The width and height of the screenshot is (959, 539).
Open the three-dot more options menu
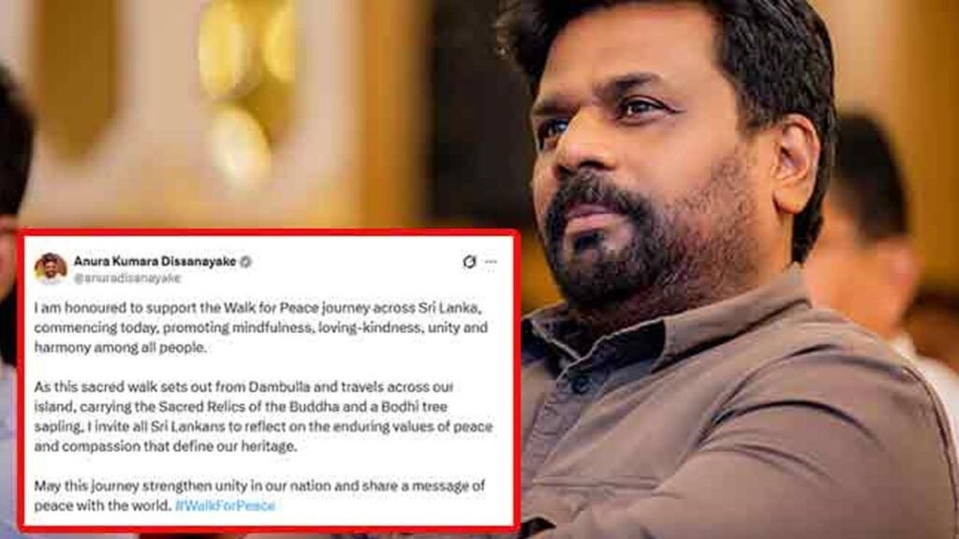point(491,262)
